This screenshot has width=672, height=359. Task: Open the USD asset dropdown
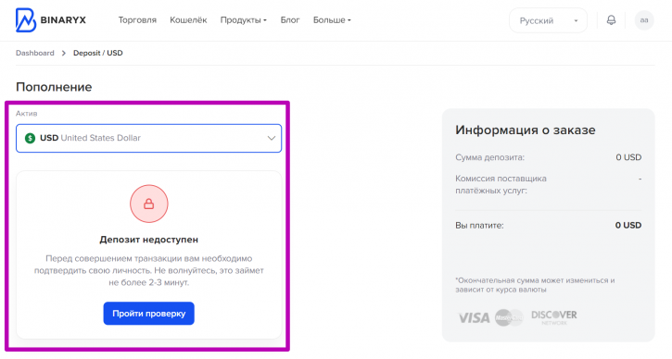[148, 138]
